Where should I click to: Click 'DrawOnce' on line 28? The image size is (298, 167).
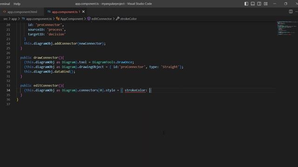pyautogui.click(x=124, y=62)
